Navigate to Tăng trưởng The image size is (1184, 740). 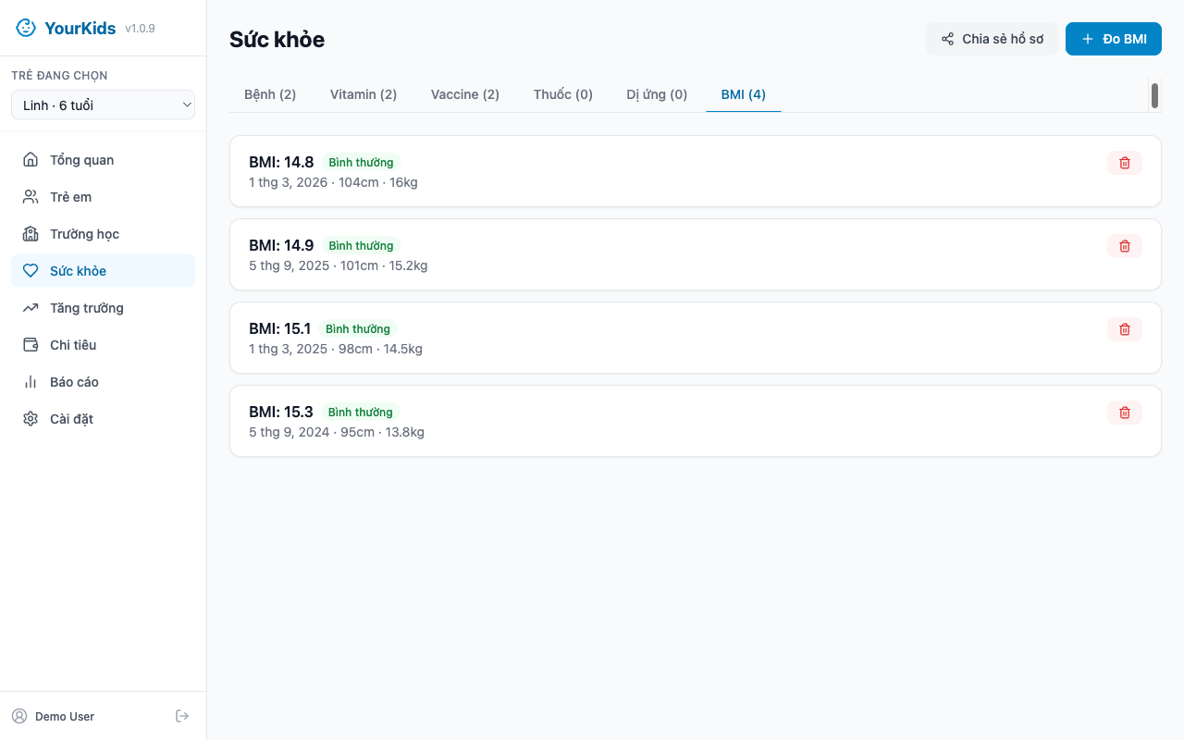(103, 308)
